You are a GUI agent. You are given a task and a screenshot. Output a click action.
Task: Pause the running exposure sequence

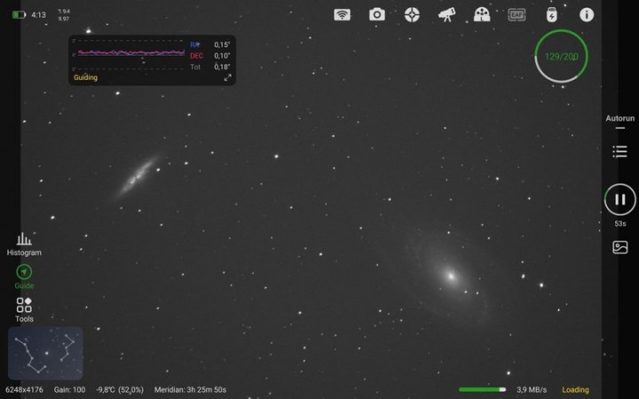(619, 199)
